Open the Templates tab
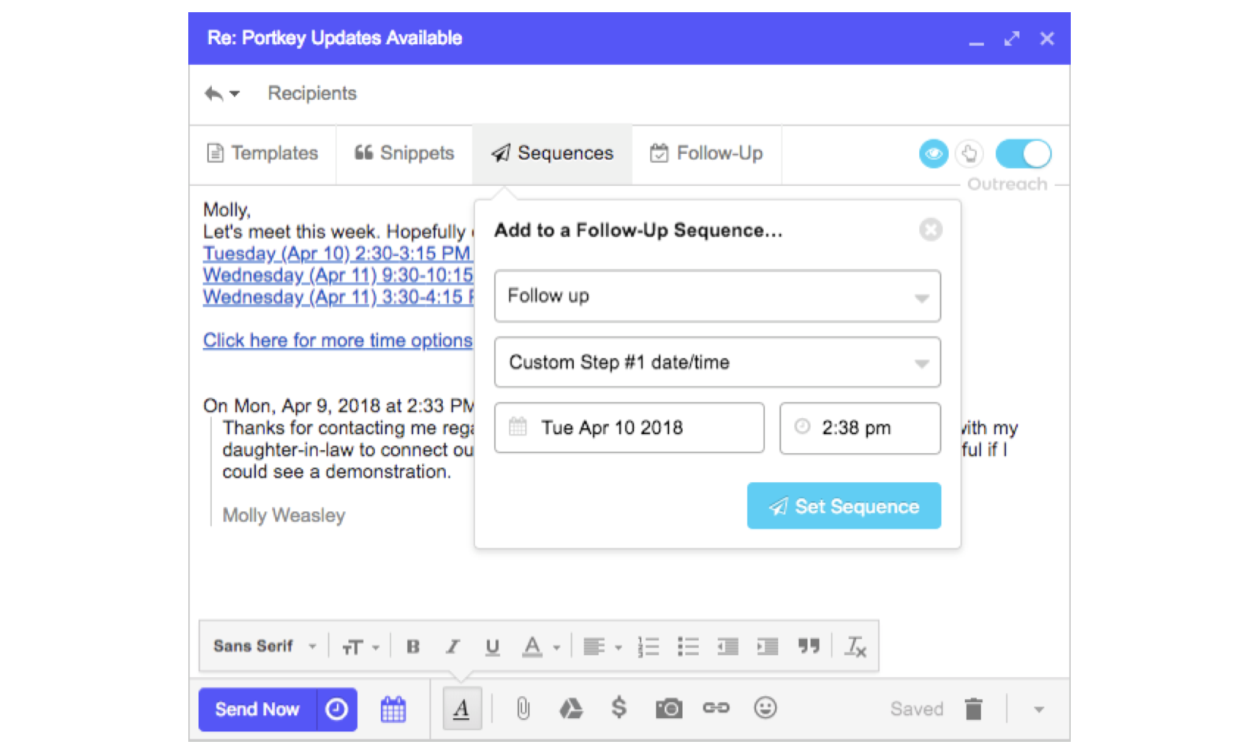The width and height of the screenshot is (1256, 751). coord(262,153)
